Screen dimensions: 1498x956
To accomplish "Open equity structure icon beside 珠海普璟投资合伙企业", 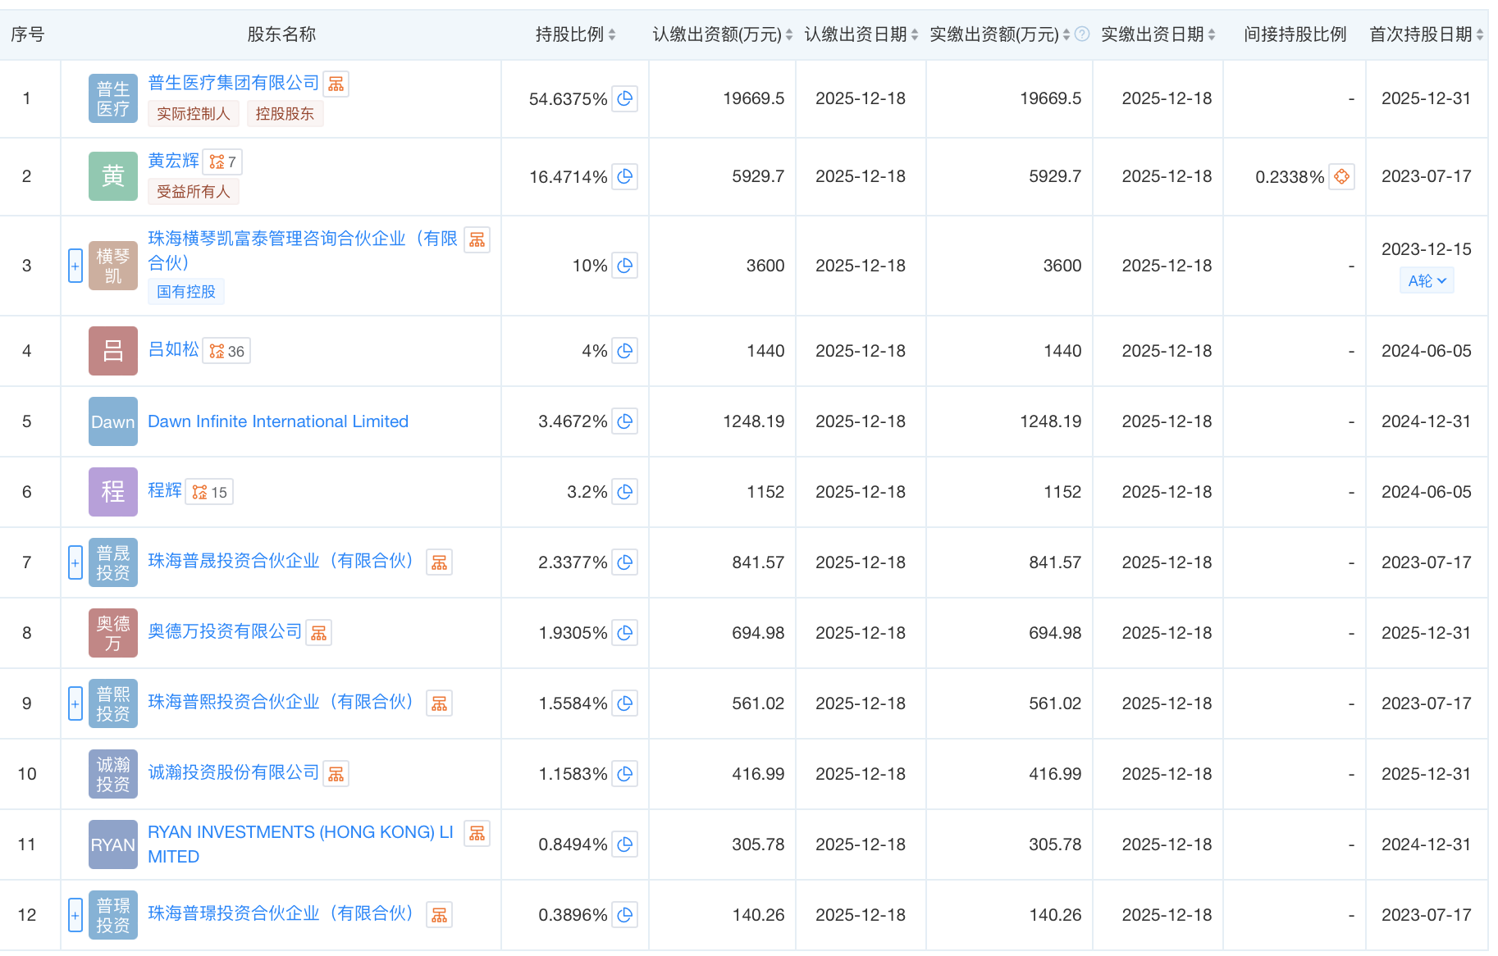I will [440, 915].
